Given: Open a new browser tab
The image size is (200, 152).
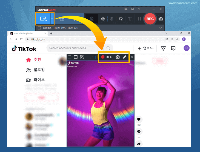Looking at the screenshot, I should click(x=51, y=33).
